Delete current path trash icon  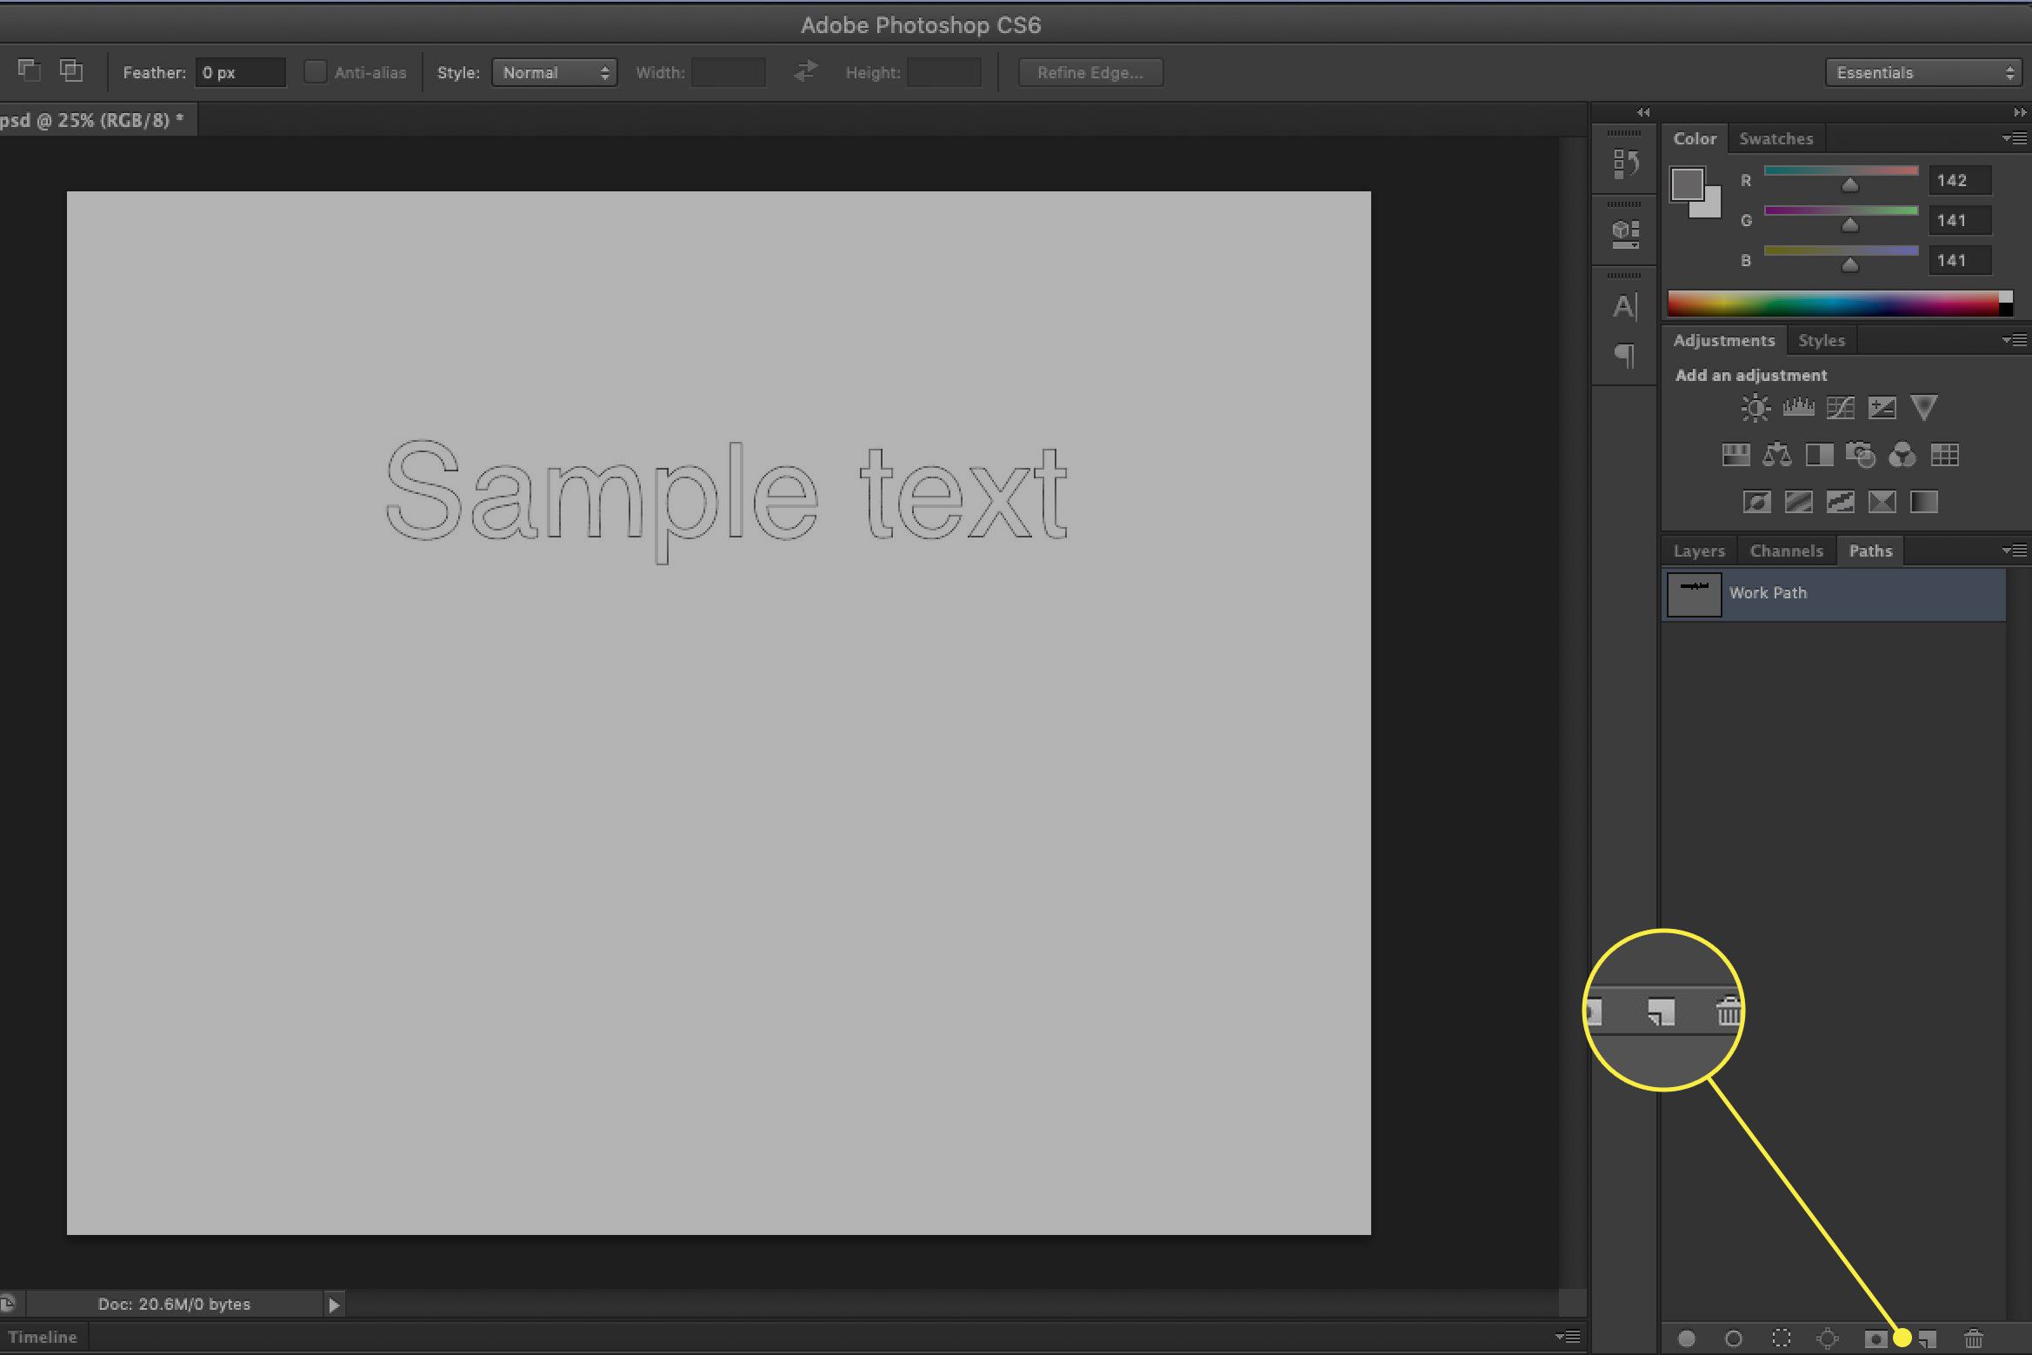pos(1974,1338)
